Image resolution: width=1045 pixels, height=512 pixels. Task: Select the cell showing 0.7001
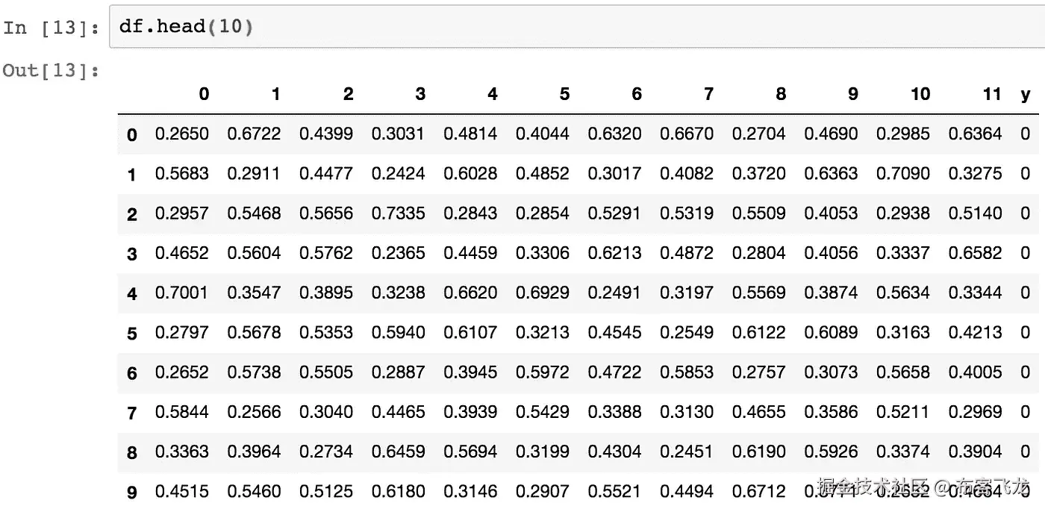(181, 293)
